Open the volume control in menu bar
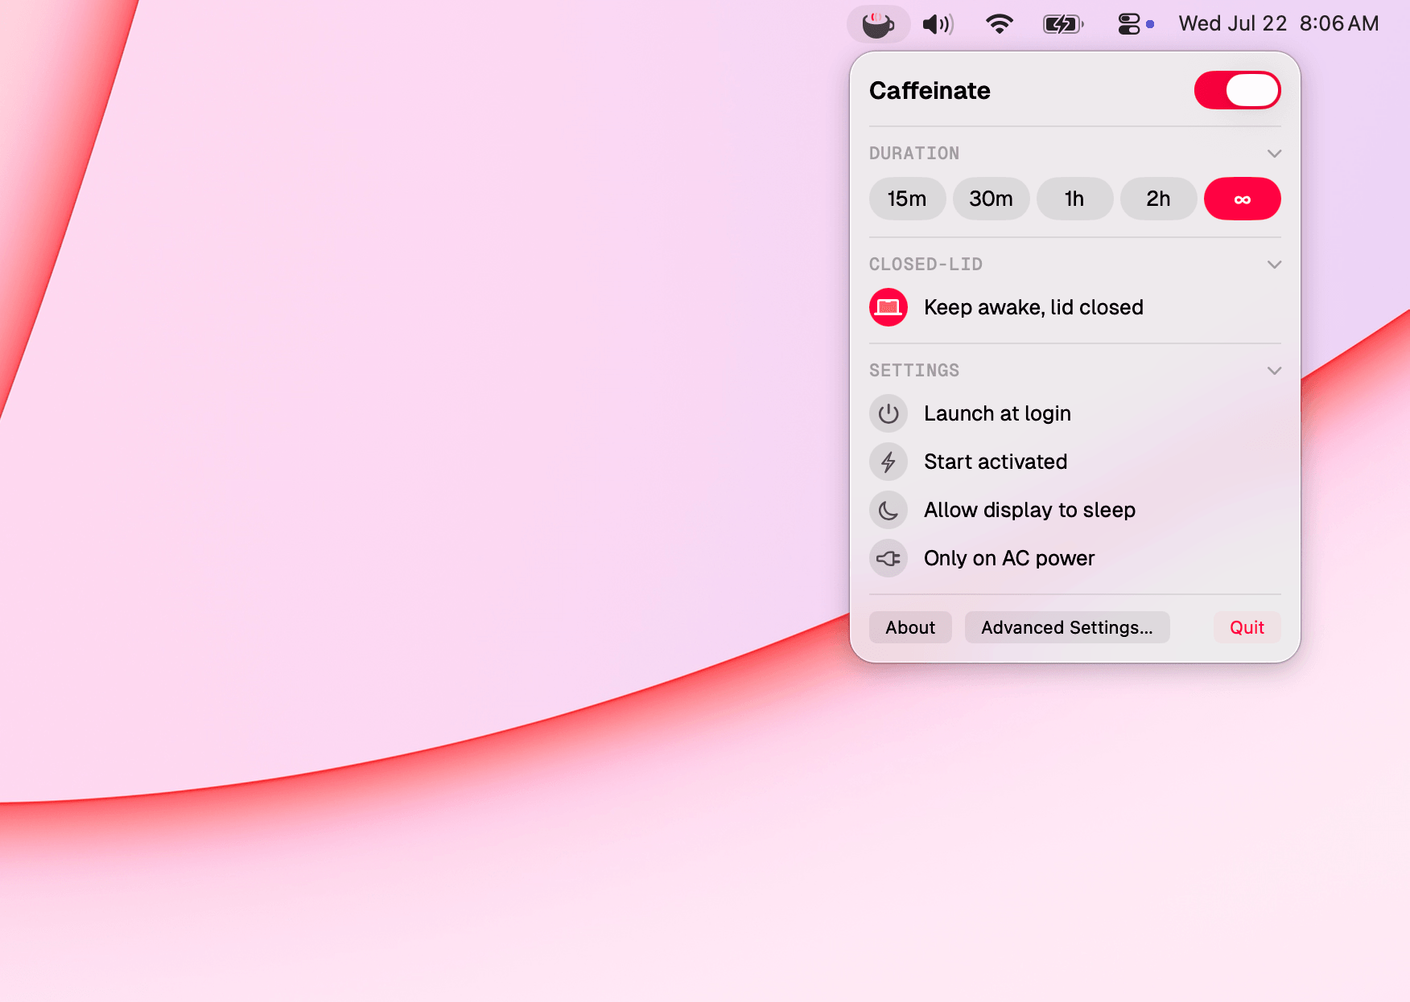Image resolution: width=1410 pixels, height=1002 pixels. [x=938, y=24]
